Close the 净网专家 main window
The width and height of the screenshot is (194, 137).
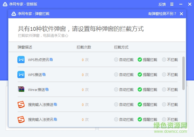(190, 4)
